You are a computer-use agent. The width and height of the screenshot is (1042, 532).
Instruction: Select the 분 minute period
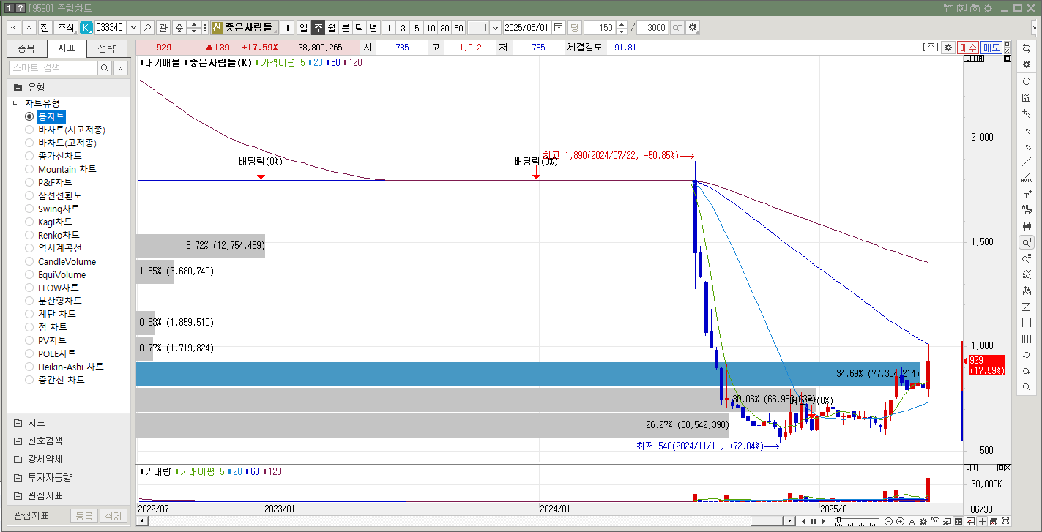coord(345,28)
